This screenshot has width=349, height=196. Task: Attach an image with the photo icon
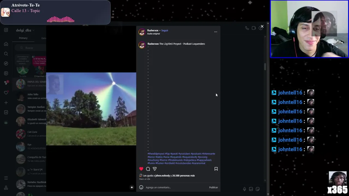tap(251, 189)
